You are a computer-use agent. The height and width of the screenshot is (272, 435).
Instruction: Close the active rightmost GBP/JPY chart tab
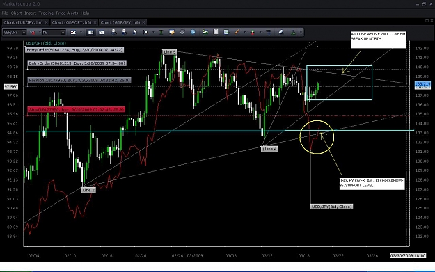(x=143, y=22)
